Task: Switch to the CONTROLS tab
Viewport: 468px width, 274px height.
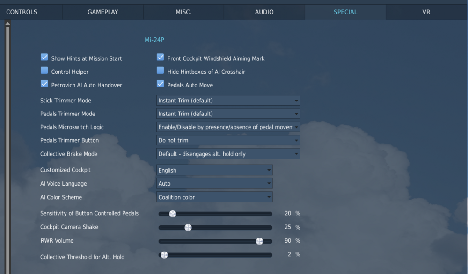Action: pos(22,12)
